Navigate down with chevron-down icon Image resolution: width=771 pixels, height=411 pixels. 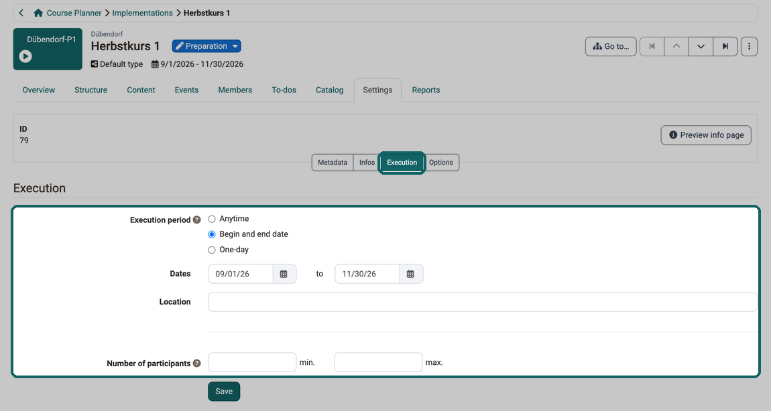(x=701, y=46)
